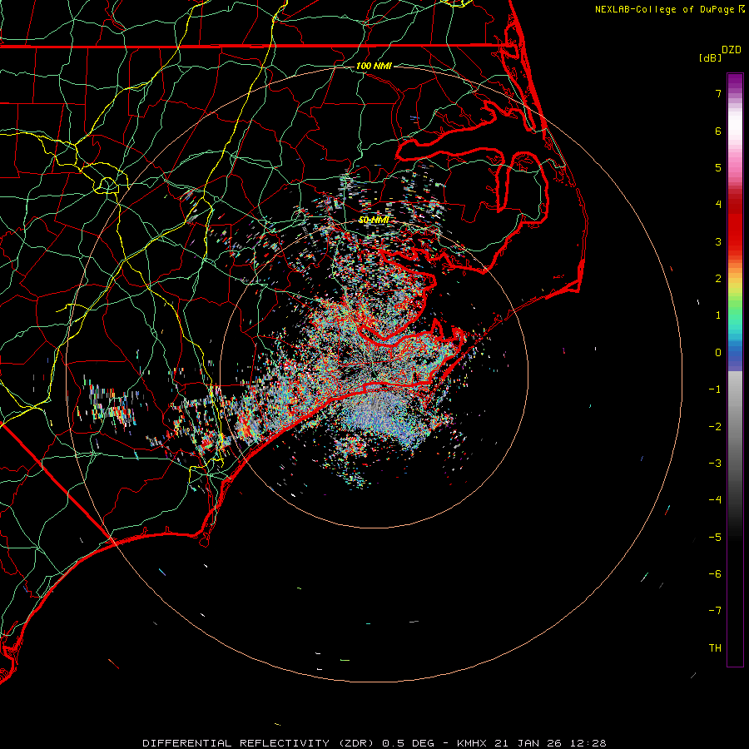This screenshot has height=749, width=749.
Task: Click the 100 NMI range ring label
Action: (374, 66)
